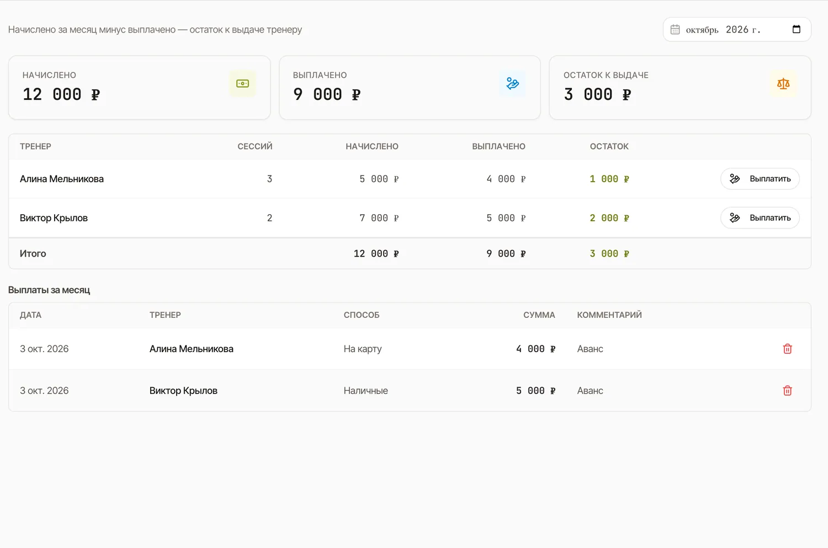Click the Комментарий column header

609,315
